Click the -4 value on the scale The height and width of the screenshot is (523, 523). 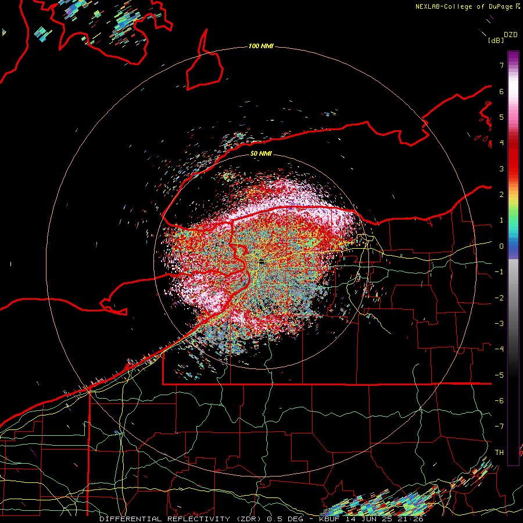pos(499,349)
